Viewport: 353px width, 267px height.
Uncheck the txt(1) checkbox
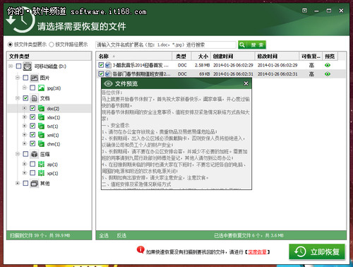(x=32, y=126)
